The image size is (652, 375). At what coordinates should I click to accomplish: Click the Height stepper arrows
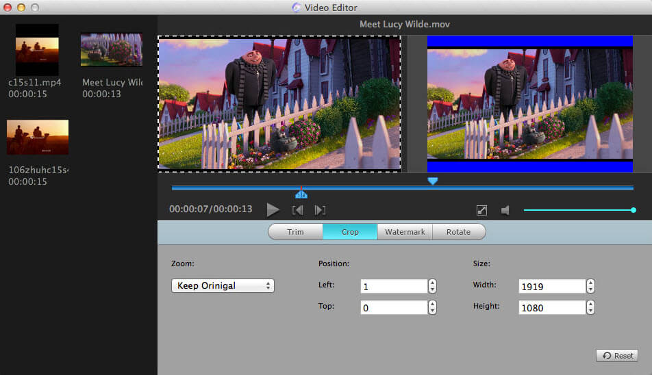tap(590, 307)
